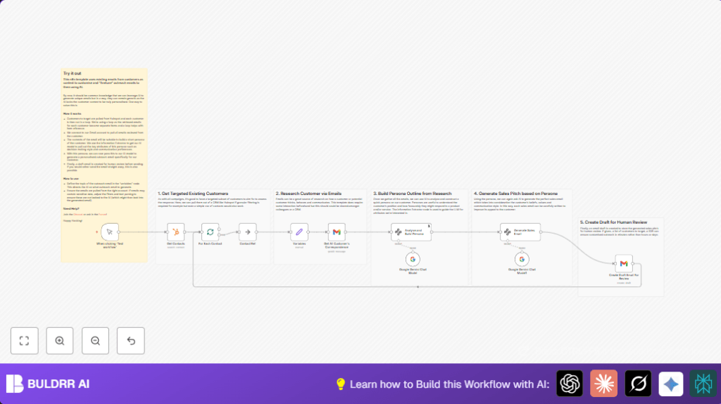This screenshot has width=721, height=404.
Task: Click the BULDRR AI logo
Action: coord(15,384)
